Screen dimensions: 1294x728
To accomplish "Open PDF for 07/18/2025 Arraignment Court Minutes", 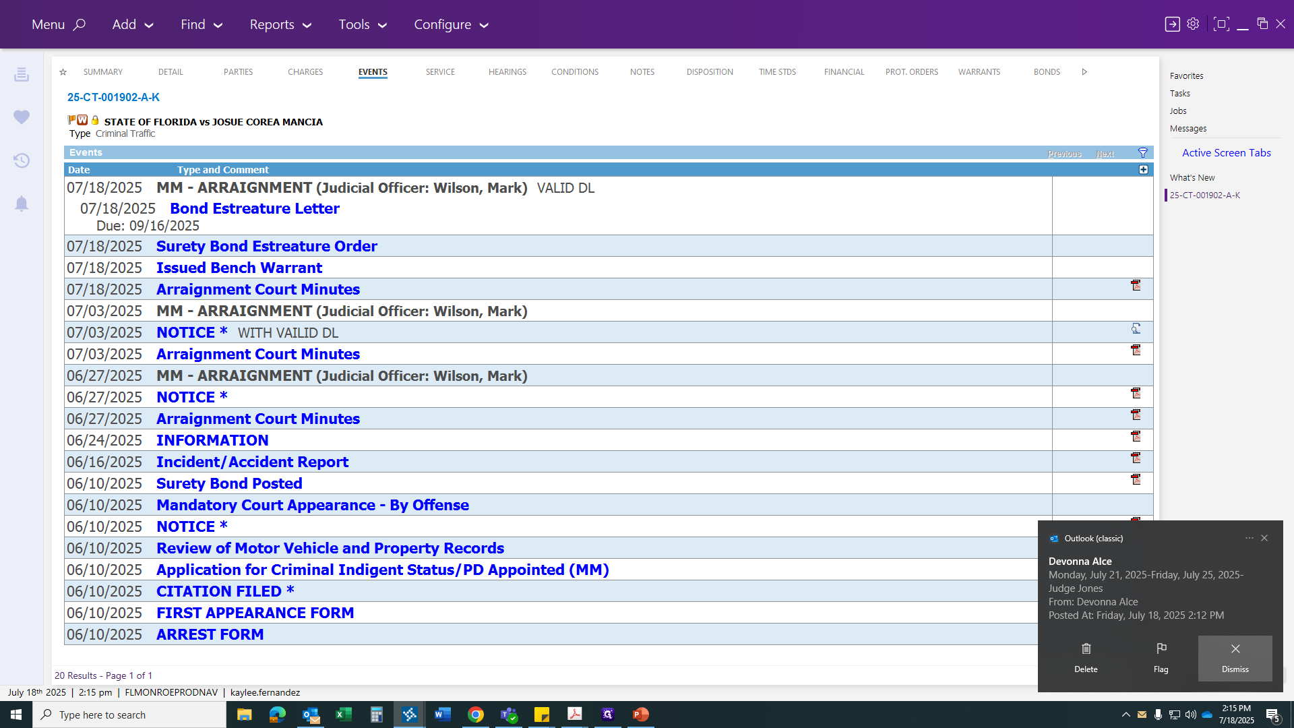I will 1136,286.
